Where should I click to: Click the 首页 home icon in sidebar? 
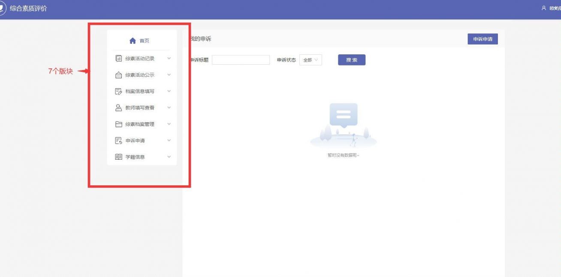click(x=132, y=41)
